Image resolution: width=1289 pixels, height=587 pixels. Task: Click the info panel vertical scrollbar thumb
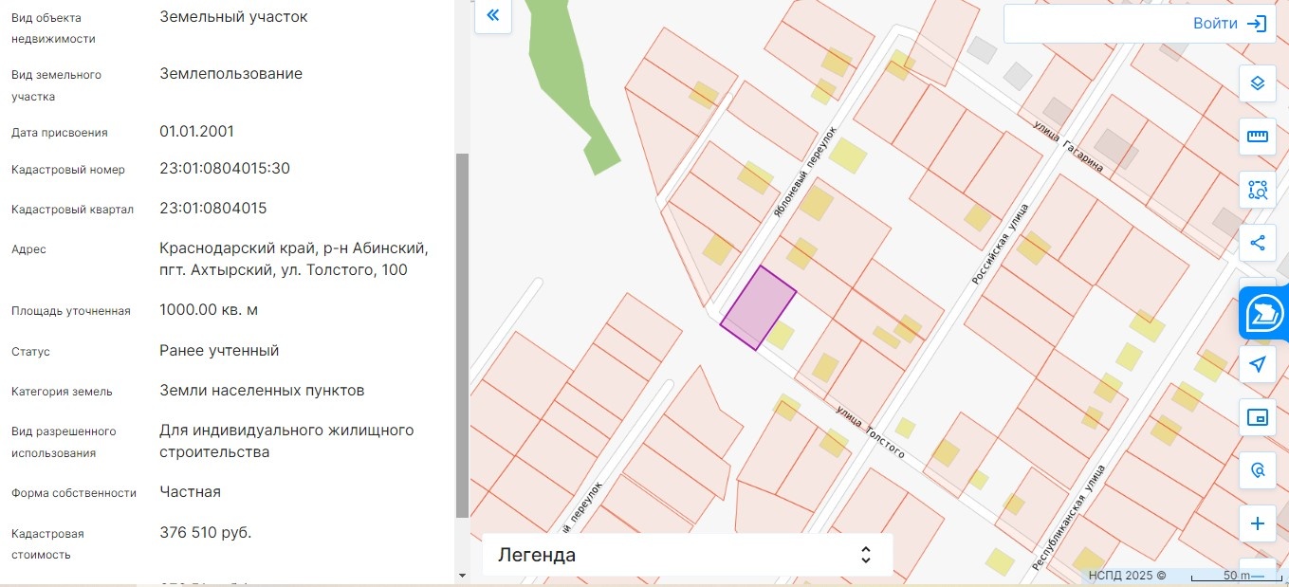[462, 335]
